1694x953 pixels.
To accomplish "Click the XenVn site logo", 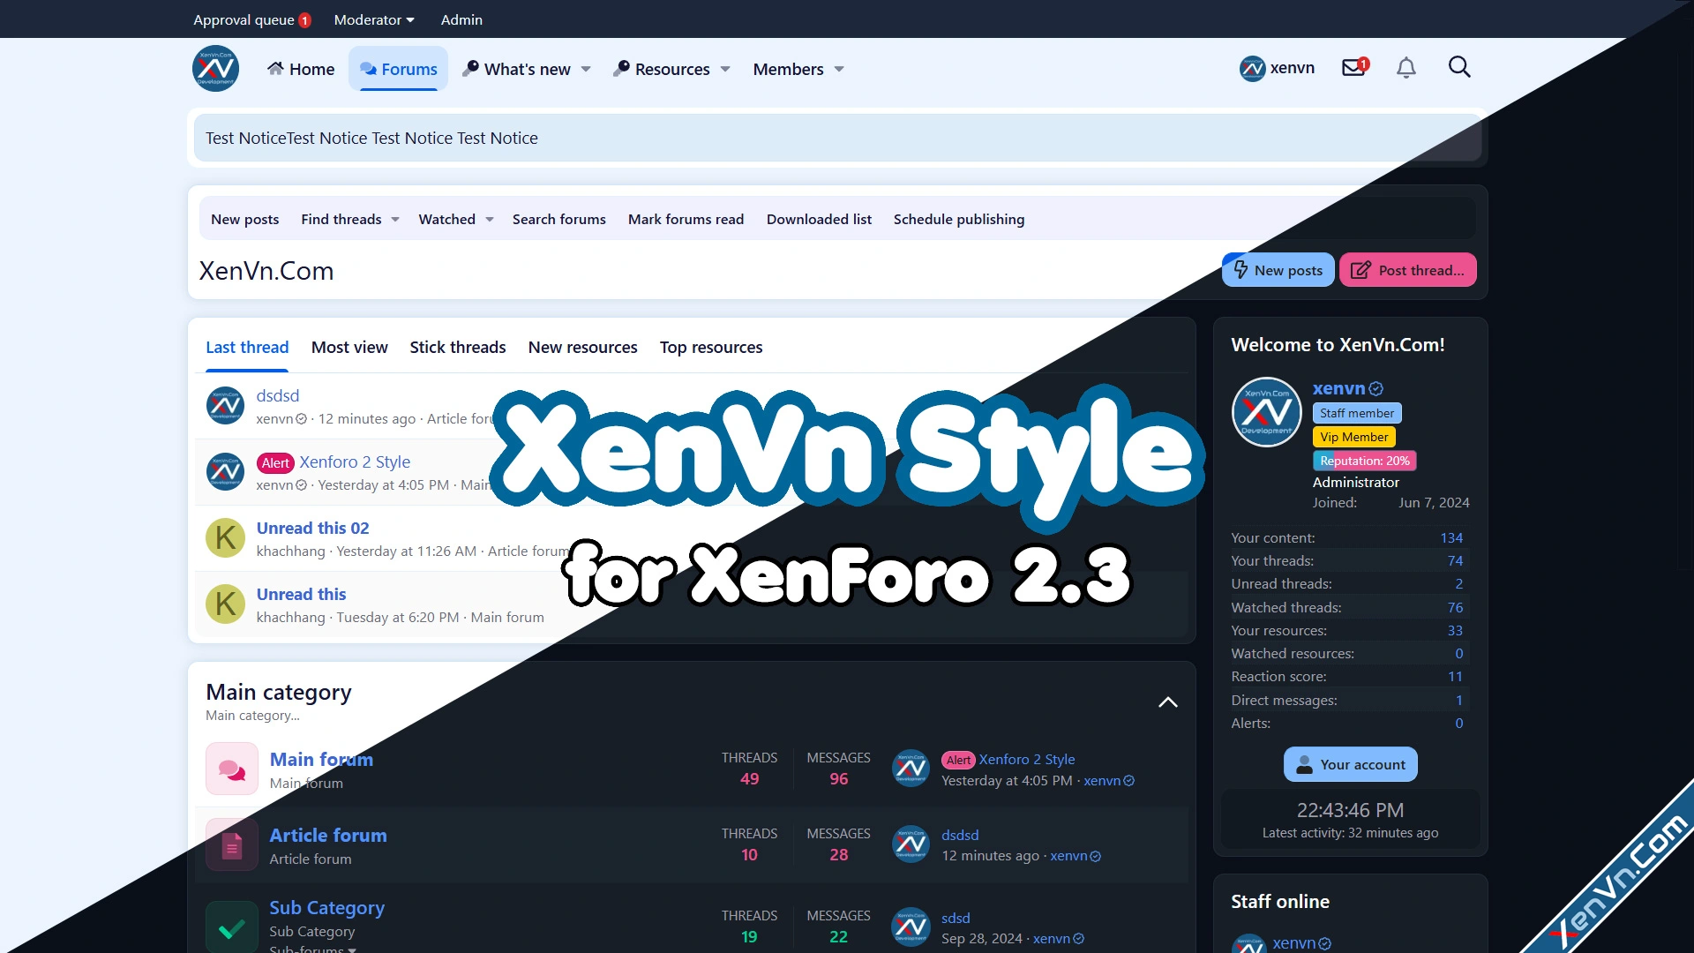I will point(214,68).
